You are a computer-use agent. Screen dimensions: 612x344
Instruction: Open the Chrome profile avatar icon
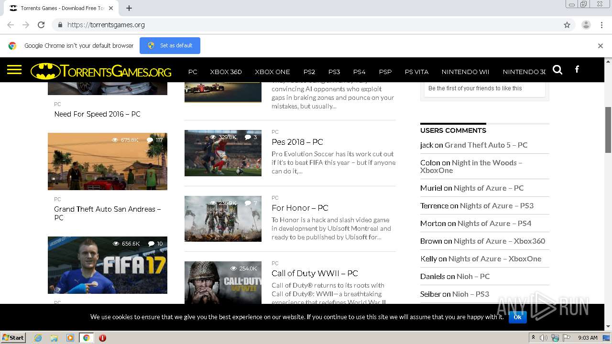[586, 25]
